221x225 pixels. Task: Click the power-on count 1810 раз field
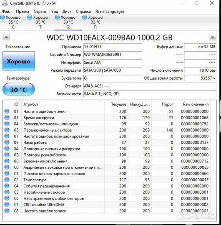(200, 70)
